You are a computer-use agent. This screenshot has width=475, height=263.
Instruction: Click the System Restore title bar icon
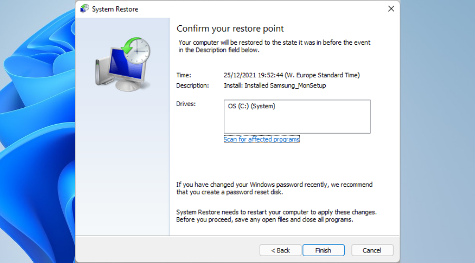point(85,9)
